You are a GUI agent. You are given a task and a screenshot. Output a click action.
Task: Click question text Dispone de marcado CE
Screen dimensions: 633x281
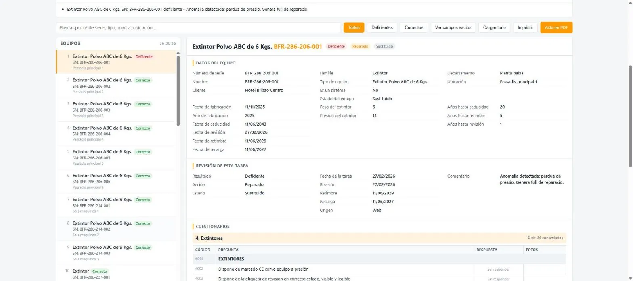(x=264, y=269)
